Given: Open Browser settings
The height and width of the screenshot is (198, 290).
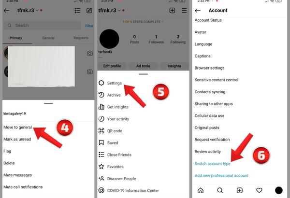Looking at the screenshot, I should 209,68.
